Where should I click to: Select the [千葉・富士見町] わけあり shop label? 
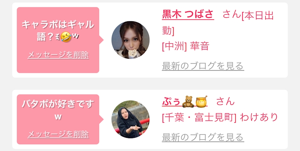coord(220,117)
